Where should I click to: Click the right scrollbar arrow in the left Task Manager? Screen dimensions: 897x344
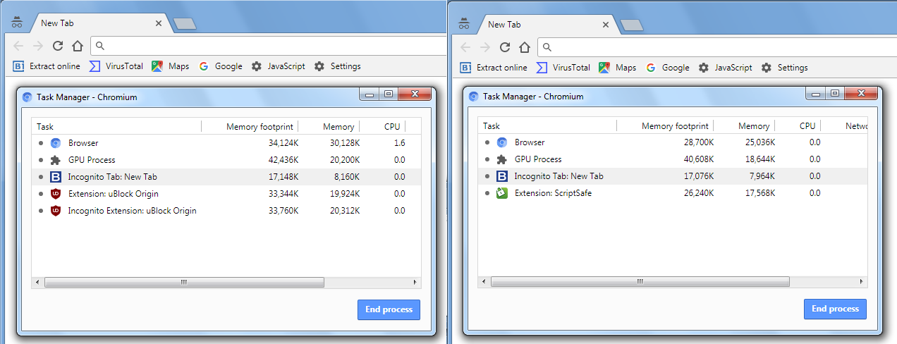tap(415, 282)
